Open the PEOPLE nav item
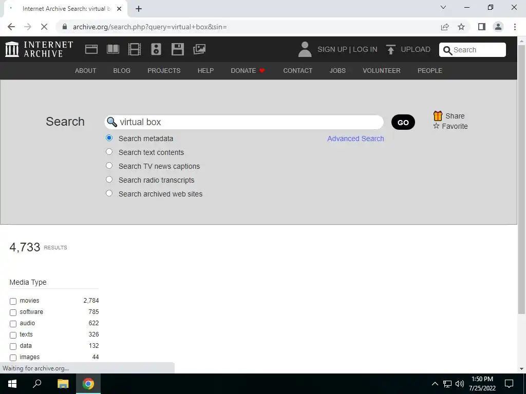The image size is (526, 394). point(430,71)
